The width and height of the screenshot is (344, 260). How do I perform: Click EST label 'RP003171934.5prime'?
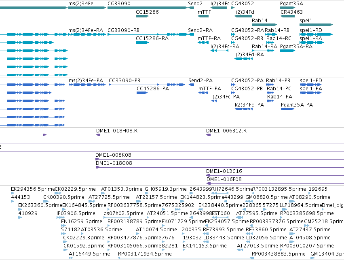coord(145,254)
